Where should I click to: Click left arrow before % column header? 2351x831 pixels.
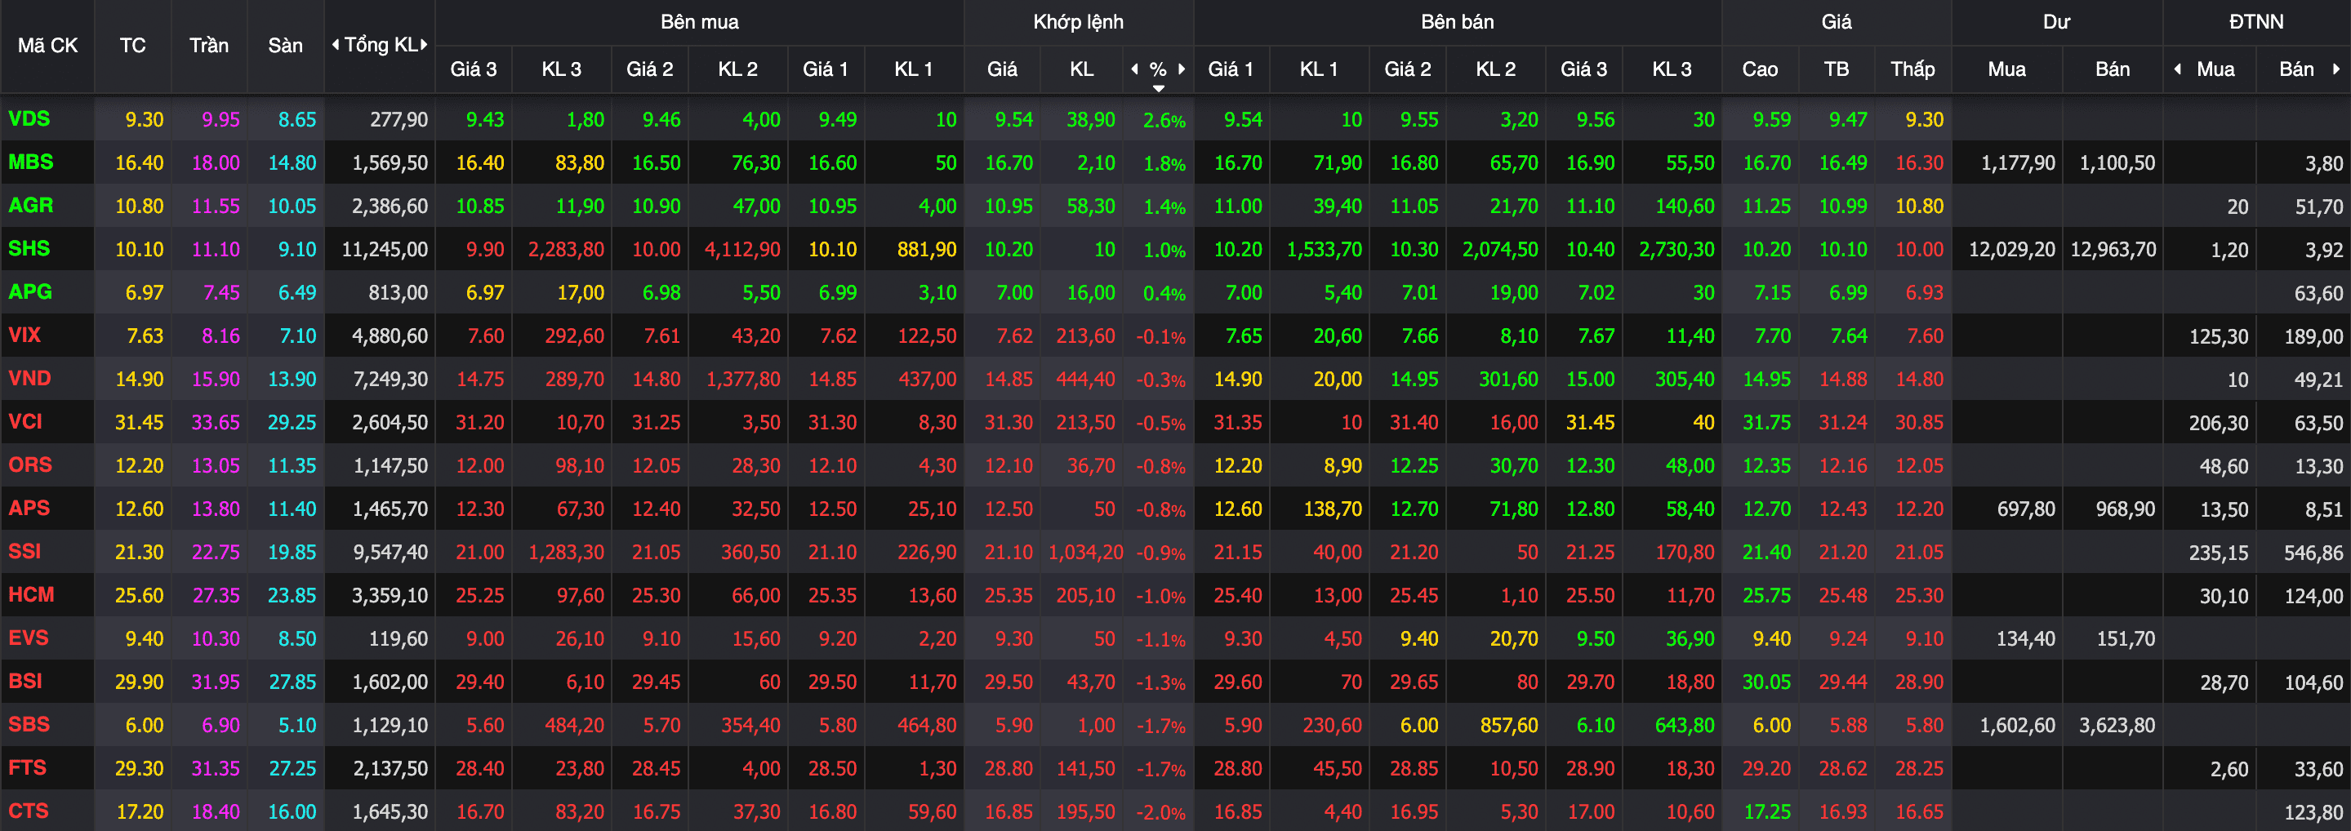[x=1134, y=69]
